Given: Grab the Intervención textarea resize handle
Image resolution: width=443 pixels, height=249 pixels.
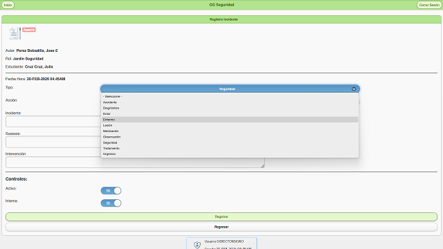Looking at the screenshot, I should click(x=263, y=166).
